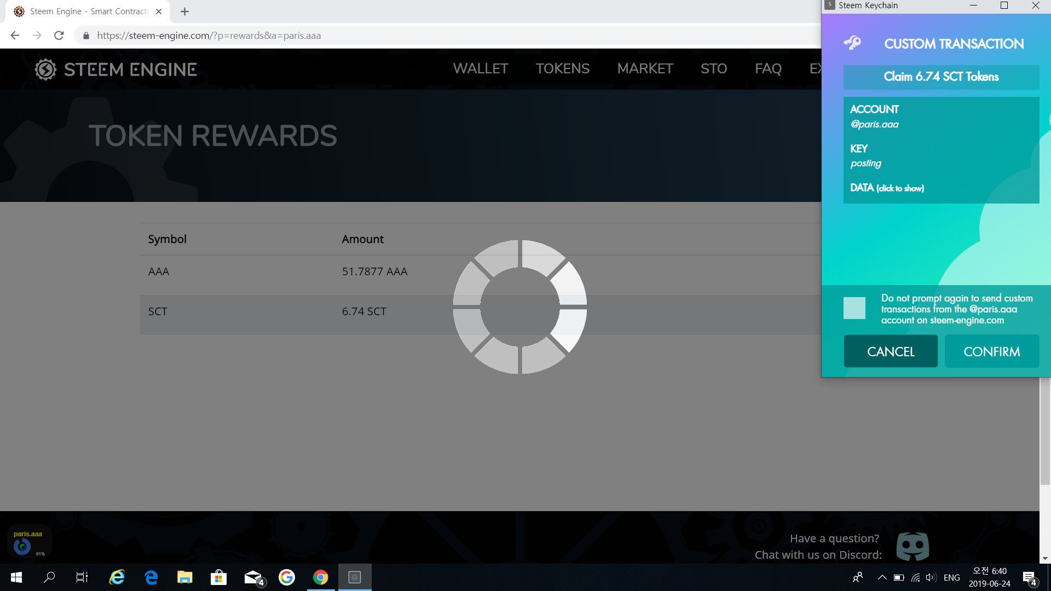Minimize the Steem Keychain window
1051x591 pixels.
coord(973,5)
